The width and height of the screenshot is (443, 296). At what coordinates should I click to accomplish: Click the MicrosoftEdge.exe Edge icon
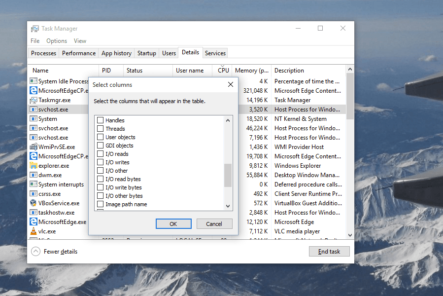coord(34,222)
